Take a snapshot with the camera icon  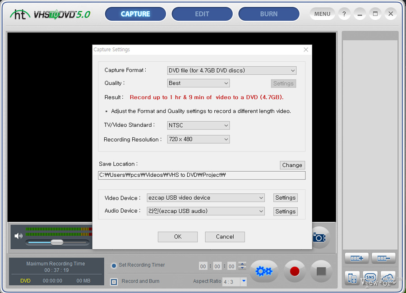coord(319,238)
